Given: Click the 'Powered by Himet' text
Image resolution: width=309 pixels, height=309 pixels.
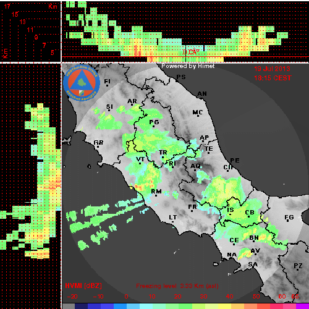Looking at the screenshot, I should pyautogui.click(x=188, y=66).
